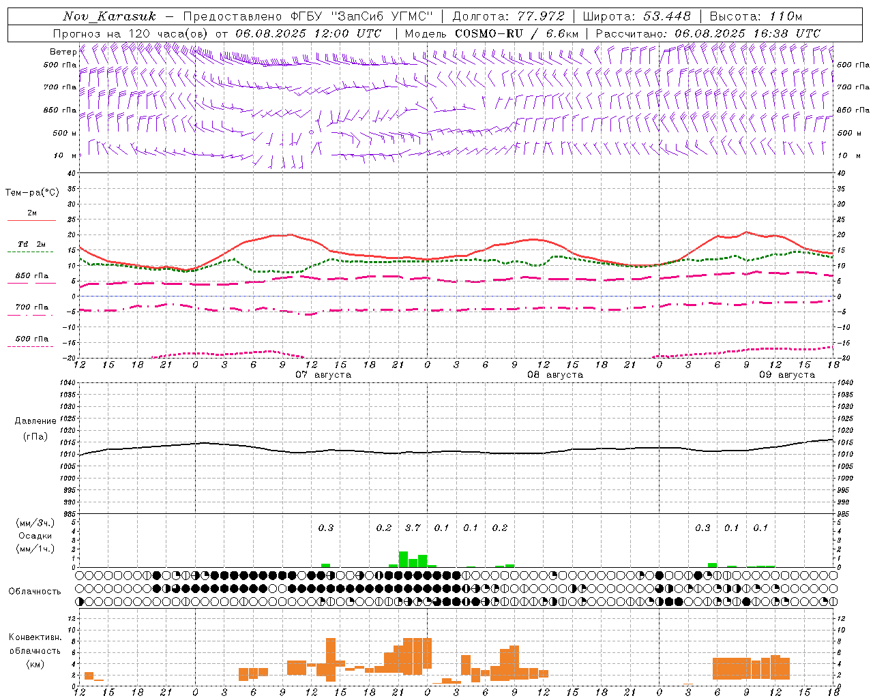Click the model name COSMO-RU / 6.6км

[516, 33]
